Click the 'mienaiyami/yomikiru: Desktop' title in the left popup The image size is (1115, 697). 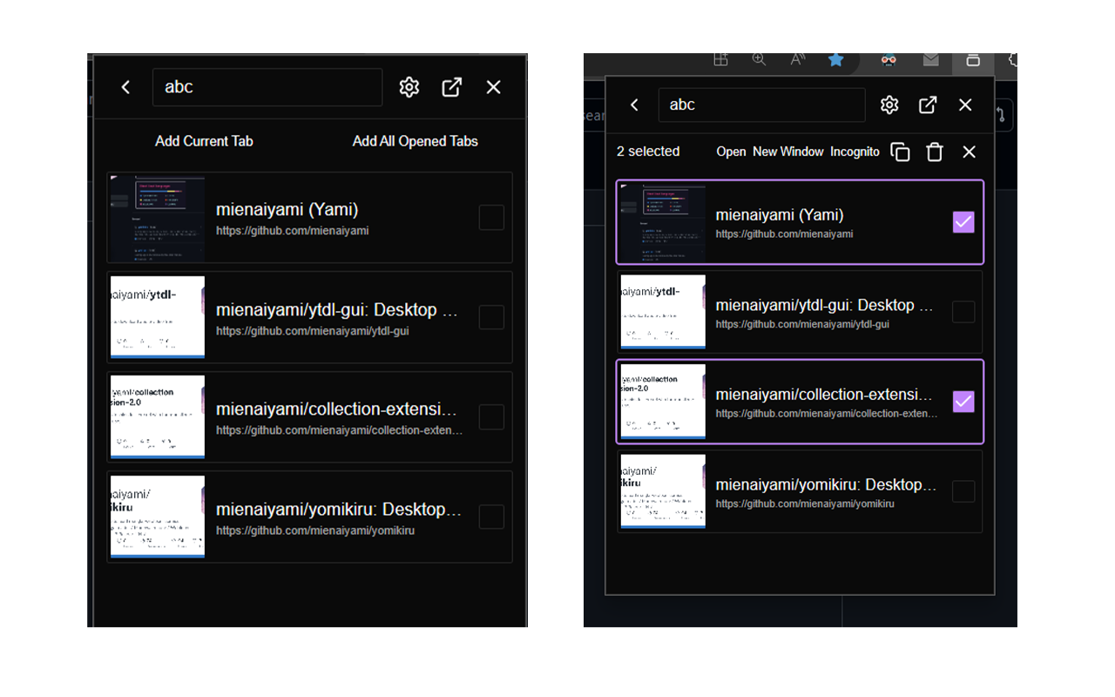[x=339, y=510]
